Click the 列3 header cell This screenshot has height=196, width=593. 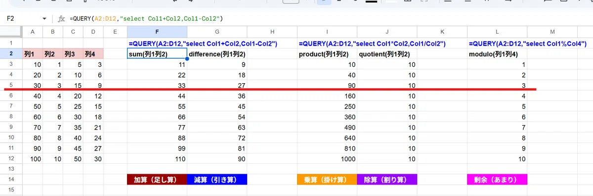coord(73,54)
